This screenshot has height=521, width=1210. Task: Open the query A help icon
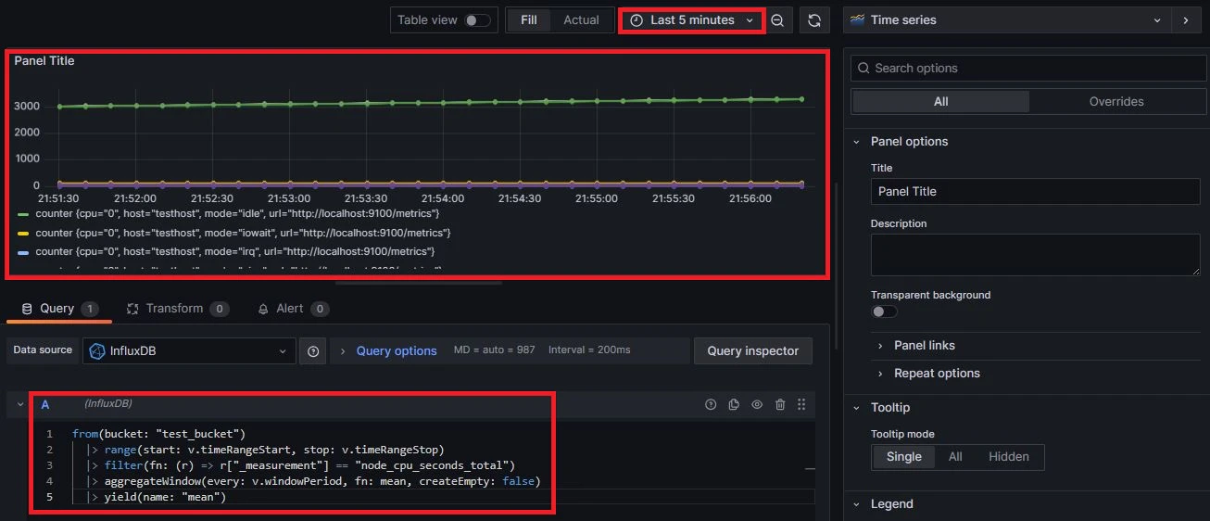coord(711,404)
